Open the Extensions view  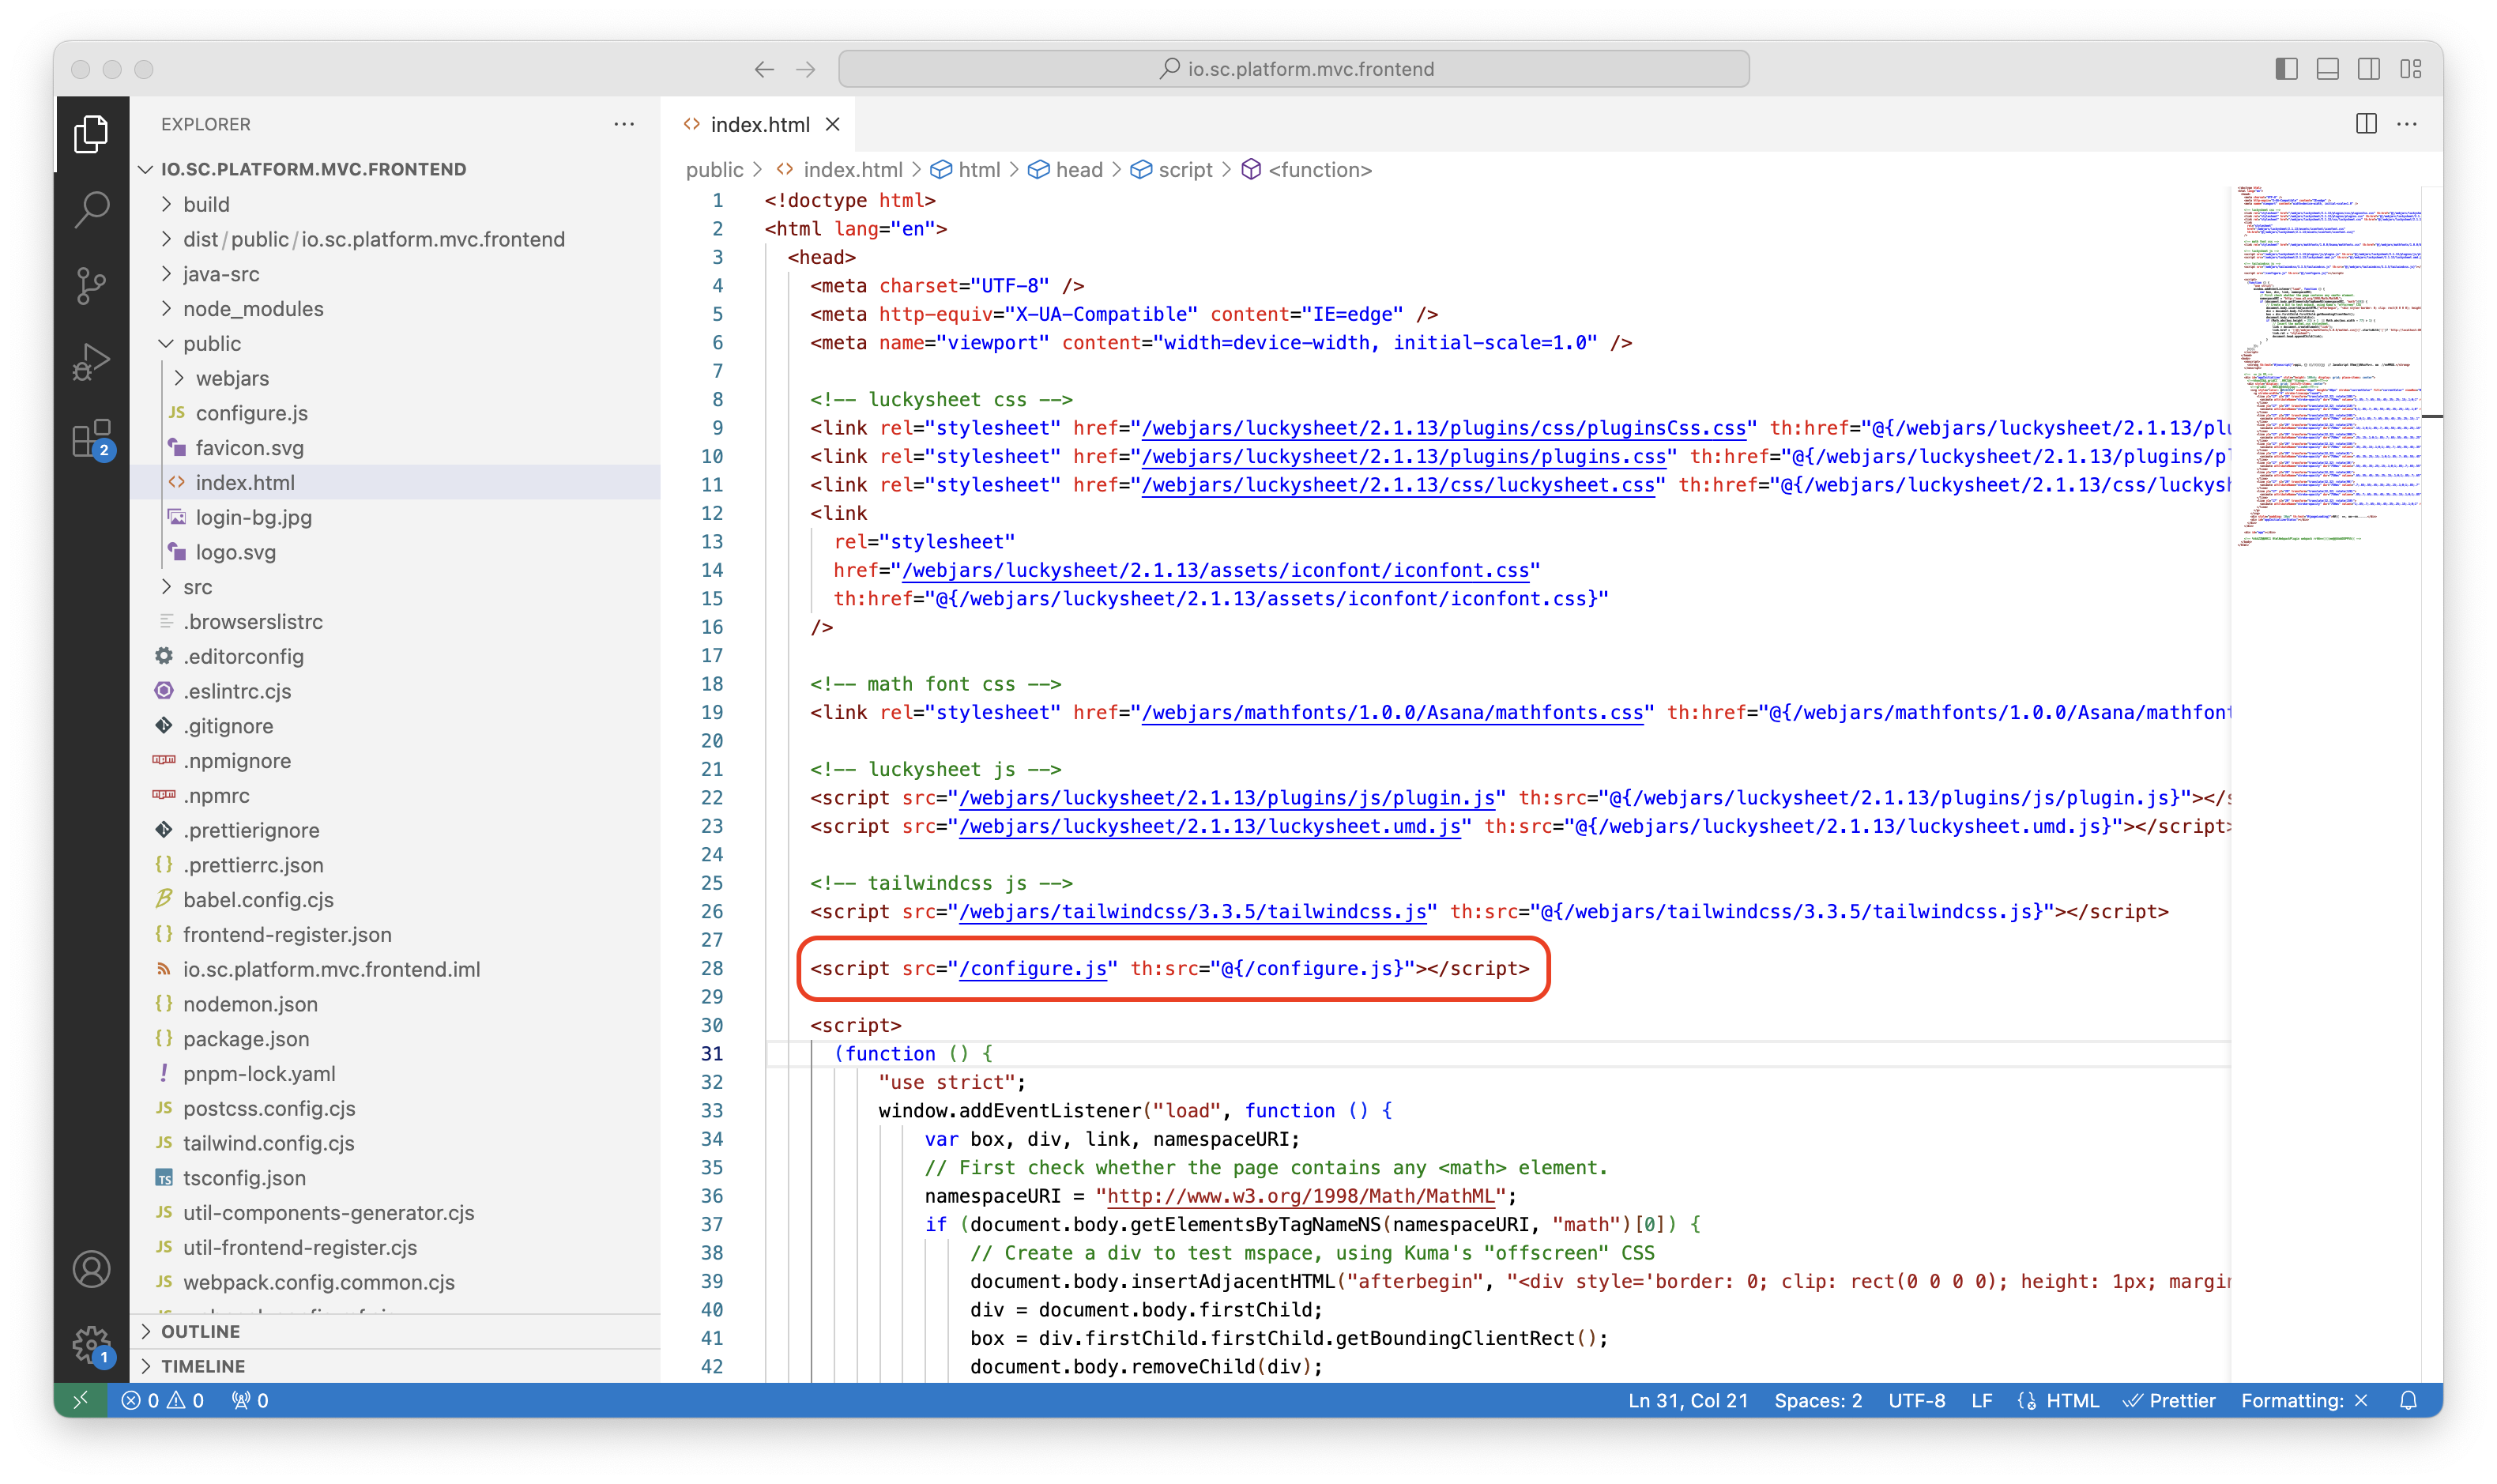(x=91, y=438)
